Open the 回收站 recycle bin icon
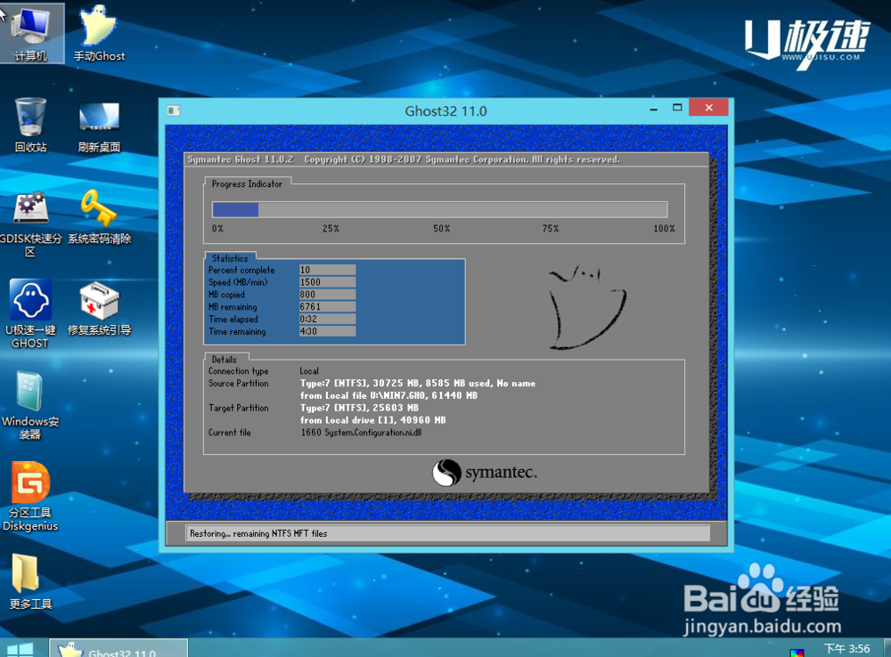This screenshot has width=891, height=657. 30,125
